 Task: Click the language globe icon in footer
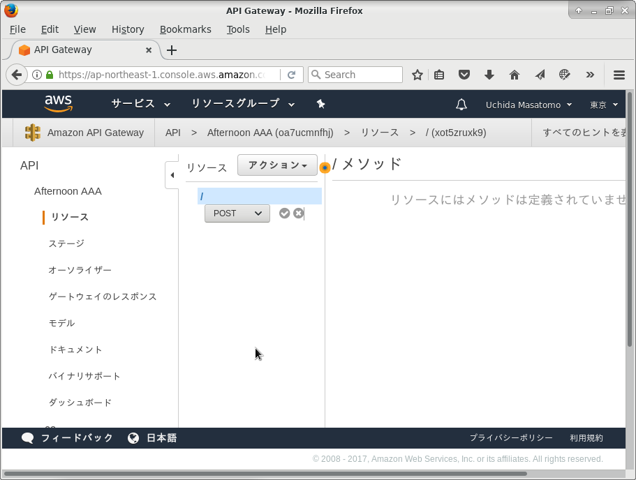click(x=133, y=438)
